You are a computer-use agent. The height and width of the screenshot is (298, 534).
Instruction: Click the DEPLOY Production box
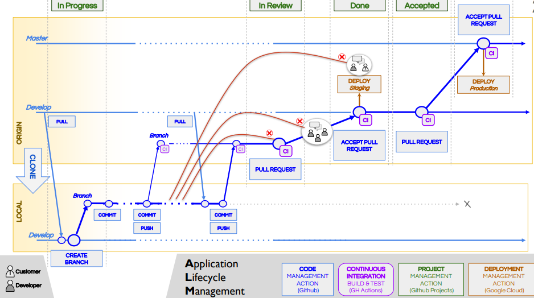[483, 85]
